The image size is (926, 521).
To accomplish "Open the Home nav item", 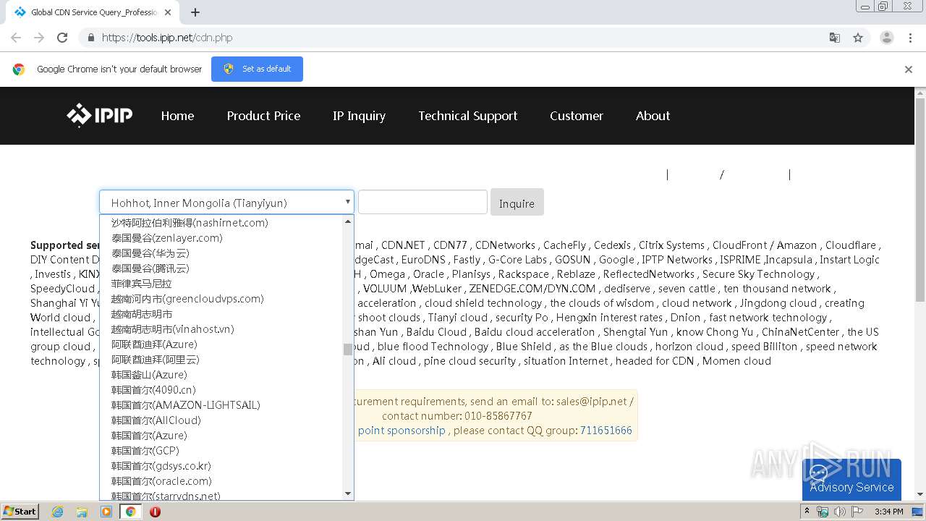I will click(177, 116).
